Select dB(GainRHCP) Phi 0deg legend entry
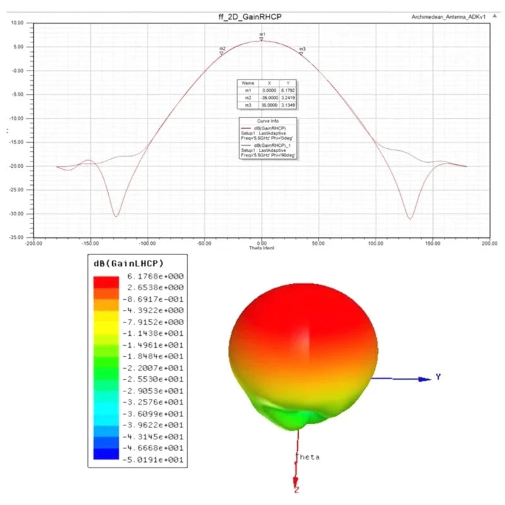Screen dimensions: 505x505 pos(268,133)
